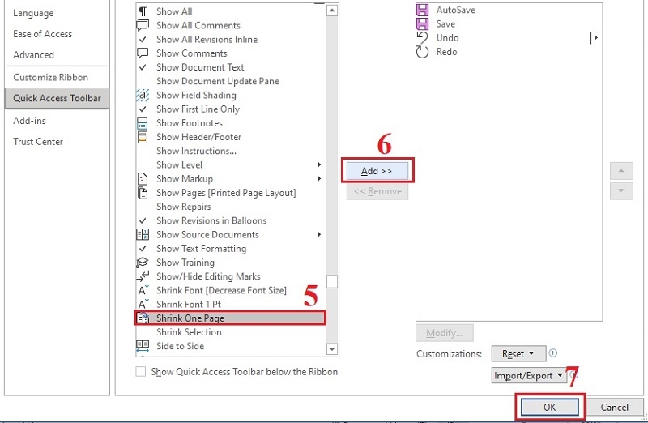Image resolution: width=648 pixels, height=423 pixels.
Task: Click the Redo arrow icon
Action: [x=422, y=52]
